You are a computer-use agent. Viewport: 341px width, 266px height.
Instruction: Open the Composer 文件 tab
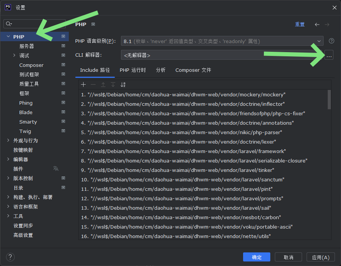pos(193,70)
